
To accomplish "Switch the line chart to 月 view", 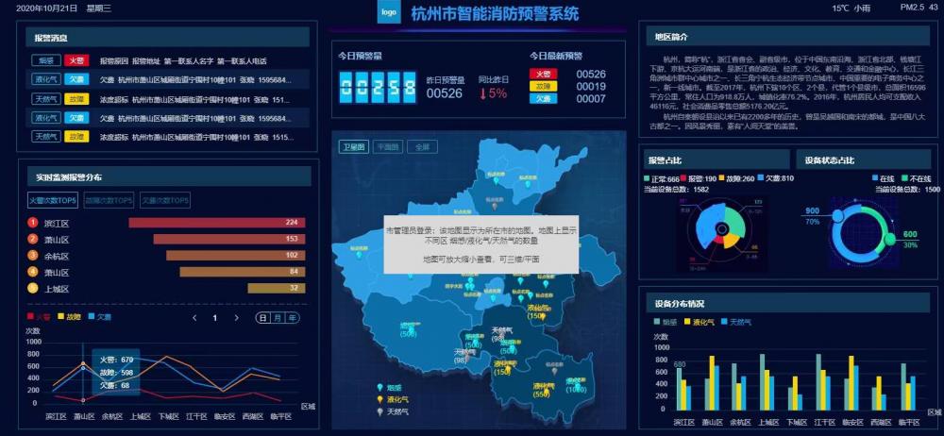I will pos(278,318).
